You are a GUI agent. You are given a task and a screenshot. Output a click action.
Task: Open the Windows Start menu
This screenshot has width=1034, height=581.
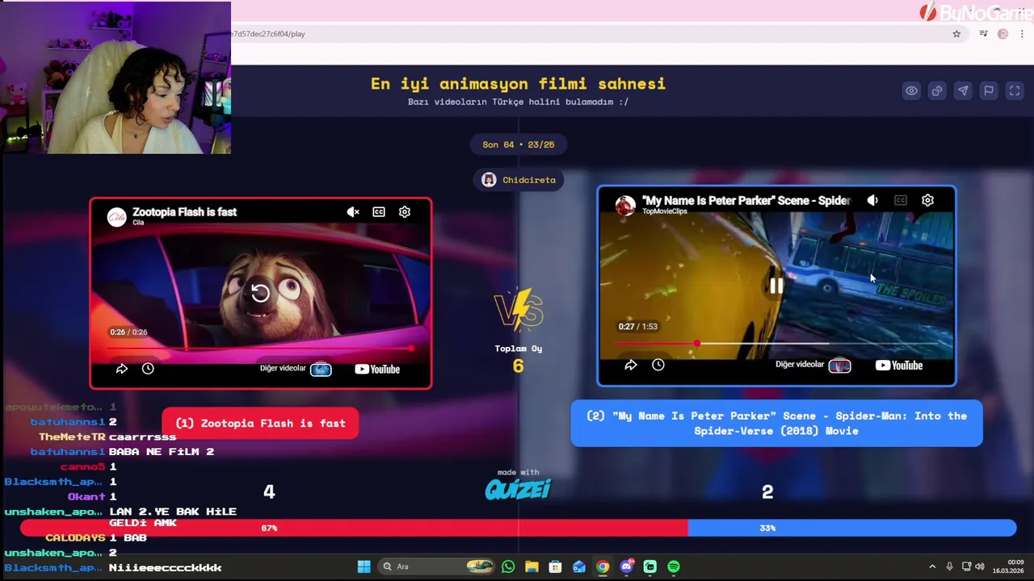pyautogui.click(x=364, y=566)
